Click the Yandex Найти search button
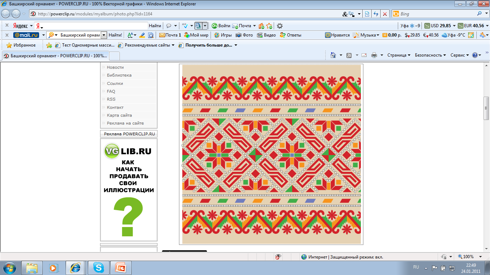Viewport: 490px width, 275px height. [x=155, y=26]
